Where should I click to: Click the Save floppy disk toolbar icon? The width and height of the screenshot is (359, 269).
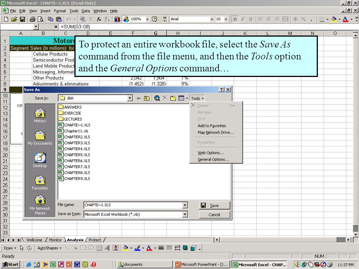coord(22,19)
